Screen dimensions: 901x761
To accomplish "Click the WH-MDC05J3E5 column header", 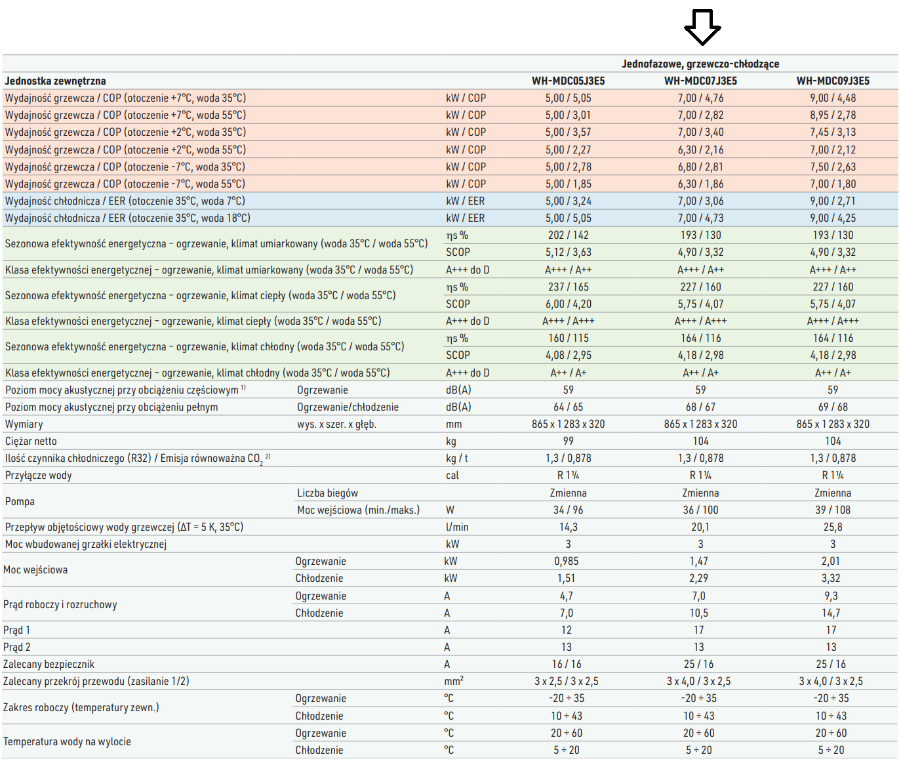I will pos(568,81).
